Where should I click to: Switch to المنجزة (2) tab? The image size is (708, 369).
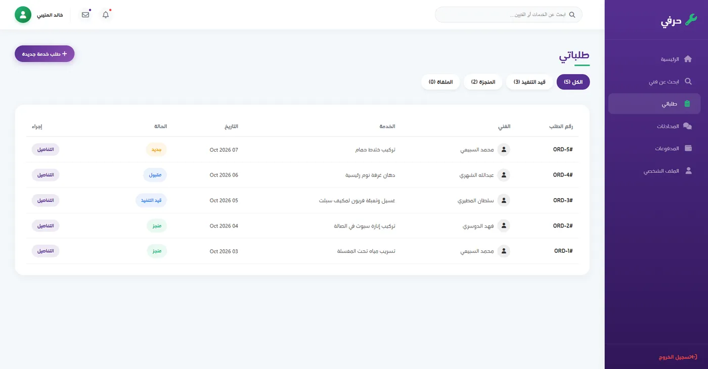[x=483, y=82]
